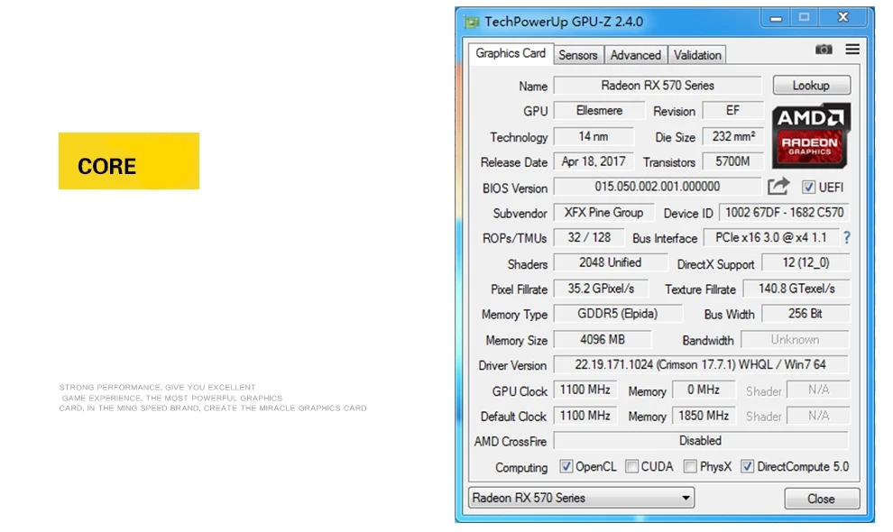Screen dimensions: 893x532
Task: Click the Transistors field 5700M
Action: [733, 161]
